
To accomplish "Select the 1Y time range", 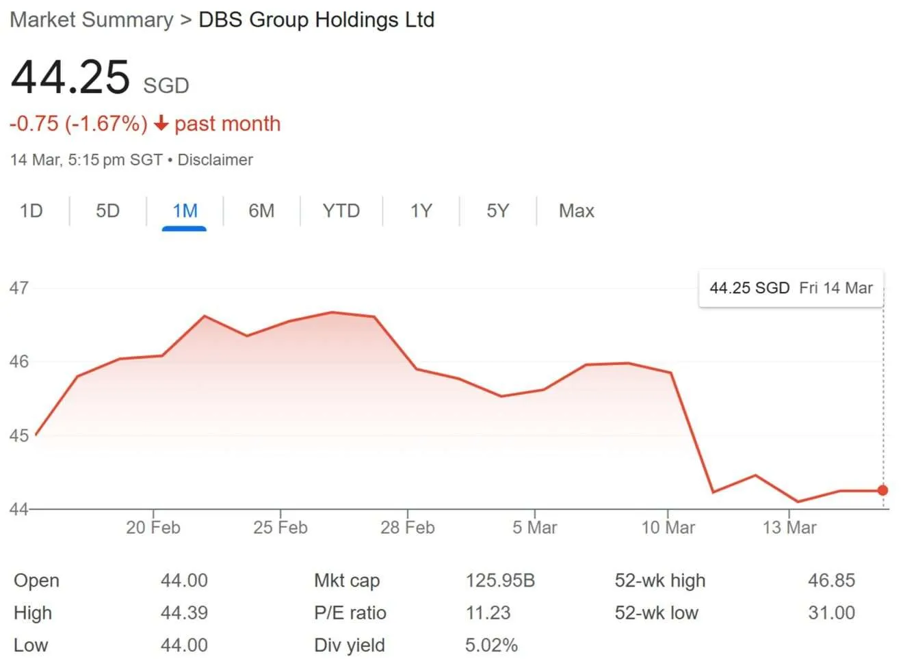I will [421, 211].
